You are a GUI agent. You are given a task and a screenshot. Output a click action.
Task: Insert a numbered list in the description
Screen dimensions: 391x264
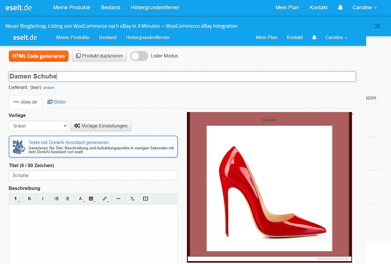[67, 199]
